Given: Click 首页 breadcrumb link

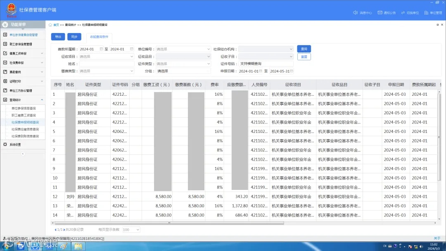Looking at the screenshot, I should click(x=56, y=25).
